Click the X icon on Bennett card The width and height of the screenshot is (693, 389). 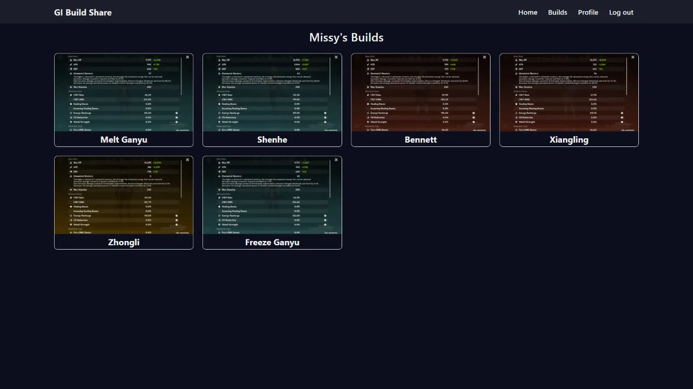485,57
